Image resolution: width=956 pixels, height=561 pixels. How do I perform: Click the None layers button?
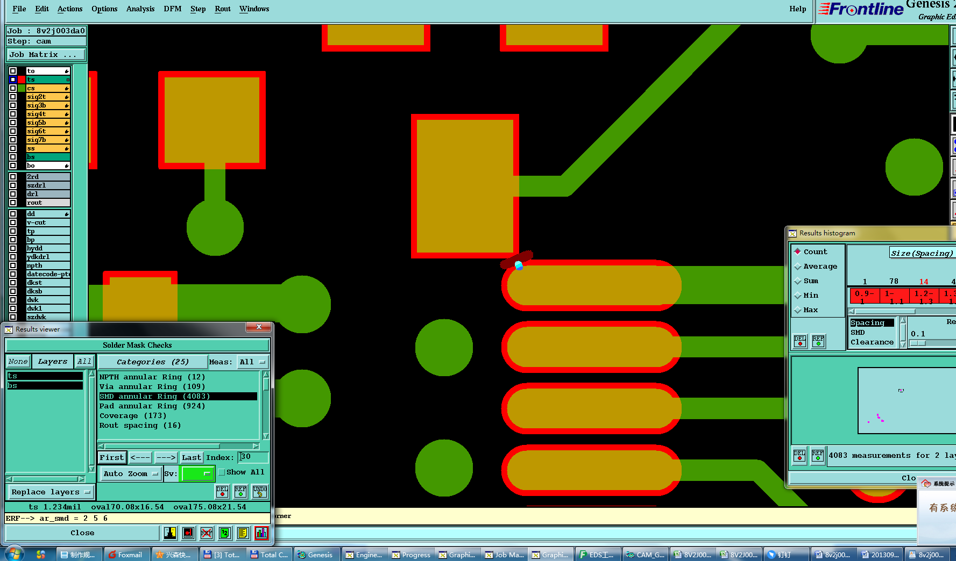18,362
